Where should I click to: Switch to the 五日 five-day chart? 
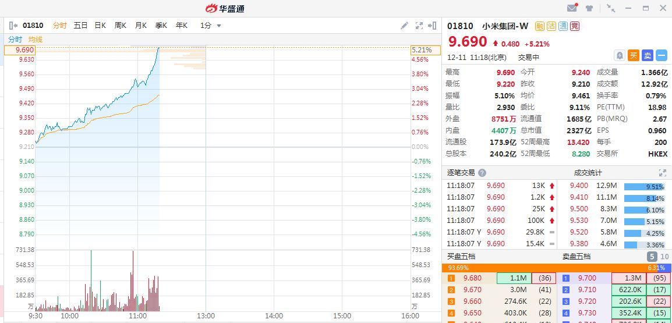coord(80,26)
